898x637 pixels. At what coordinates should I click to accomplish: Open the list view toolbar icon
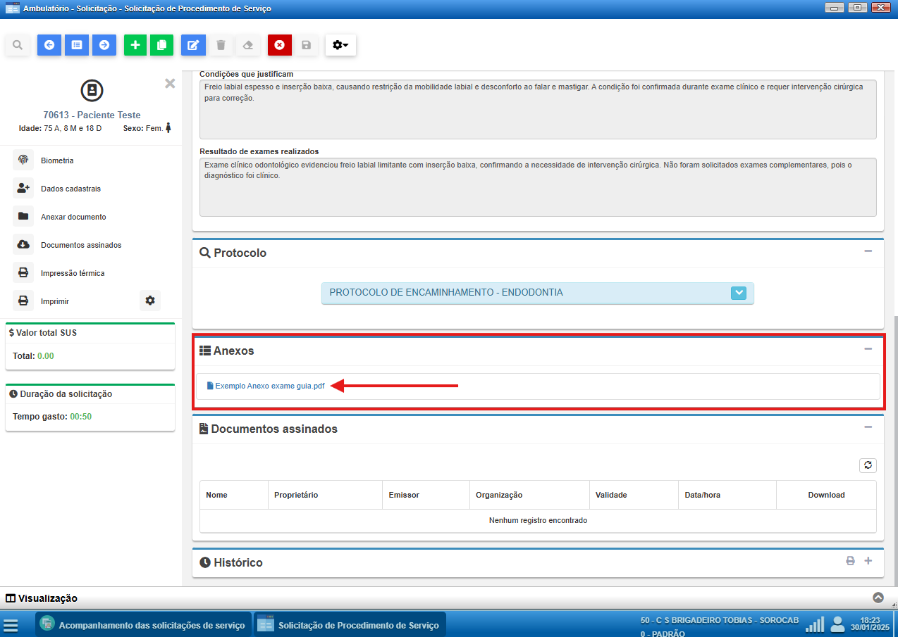click(x=77, y=45)
